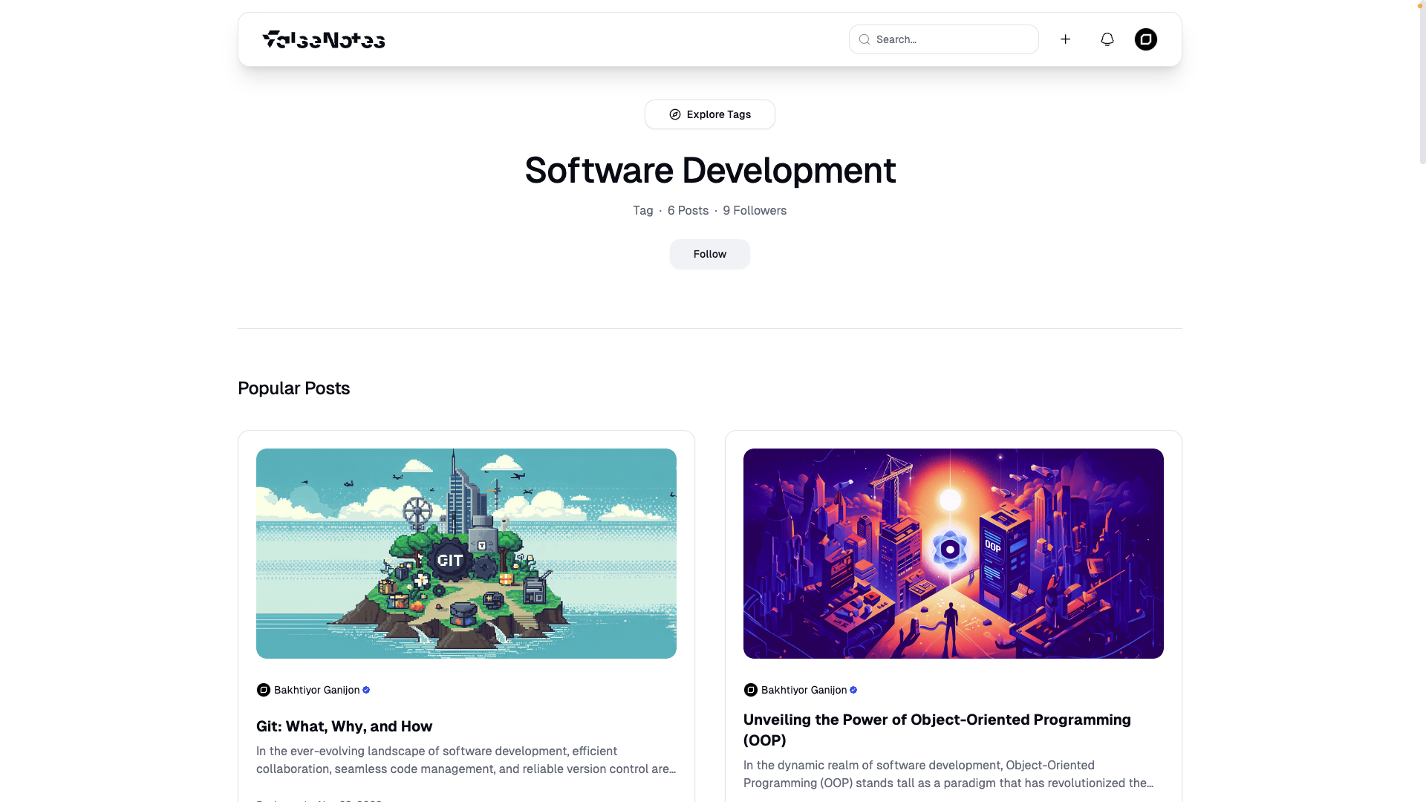Click the plus icon to create a post
Image resolution: width=1426 pixels, height=802 pixels.
1065,39
